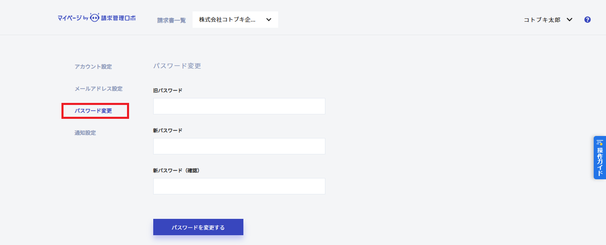Viewport: 606px width, 245px height.
Task: Focus the 旧パスワード input field
Action: tap(239, 106)
